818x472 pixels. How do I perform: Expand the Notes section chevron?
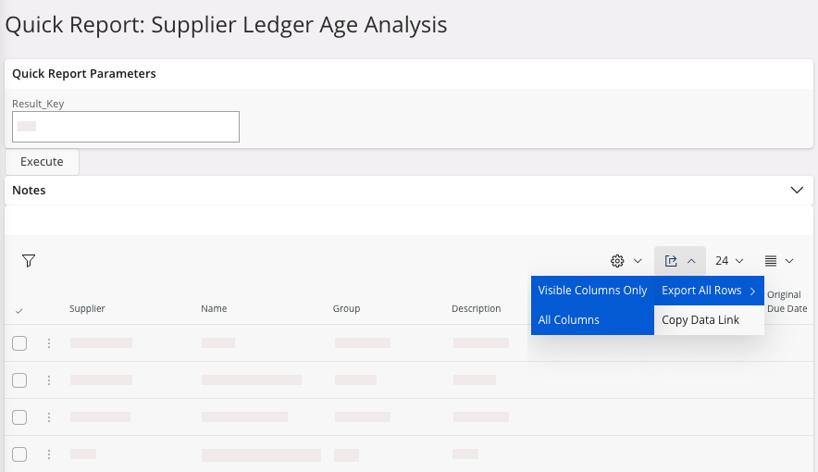click(797, 190)
